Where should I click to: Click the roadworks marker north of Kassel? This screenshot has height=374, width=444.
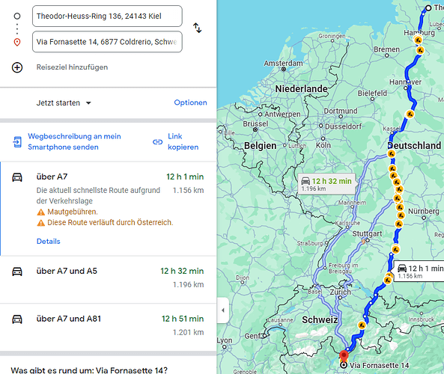coord(410,114)
